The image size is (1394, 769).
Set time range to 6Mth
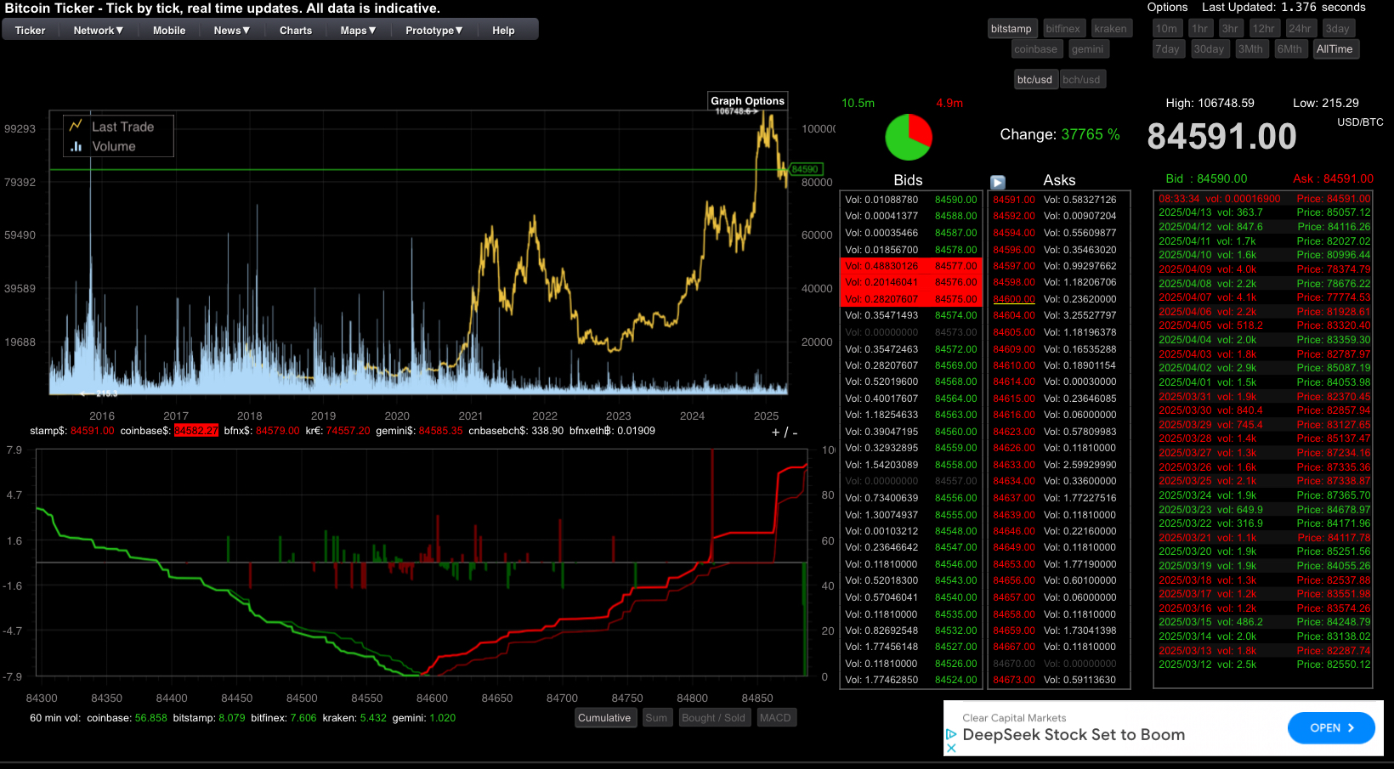click(1290, 49)
